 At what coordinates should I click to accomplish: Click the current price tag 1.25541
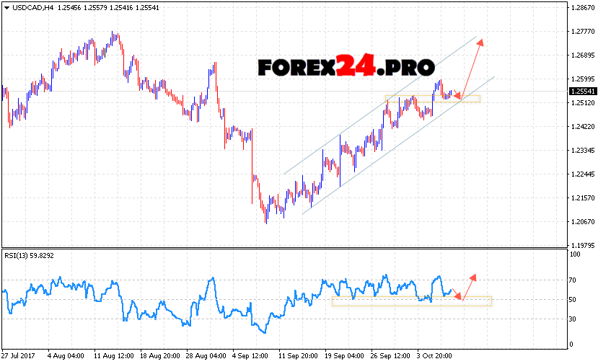582,92
